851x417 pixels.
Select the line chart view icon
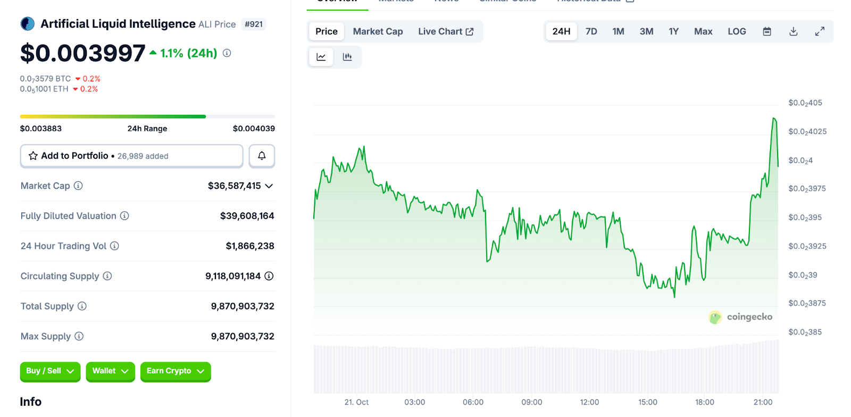tap(321, 57)
